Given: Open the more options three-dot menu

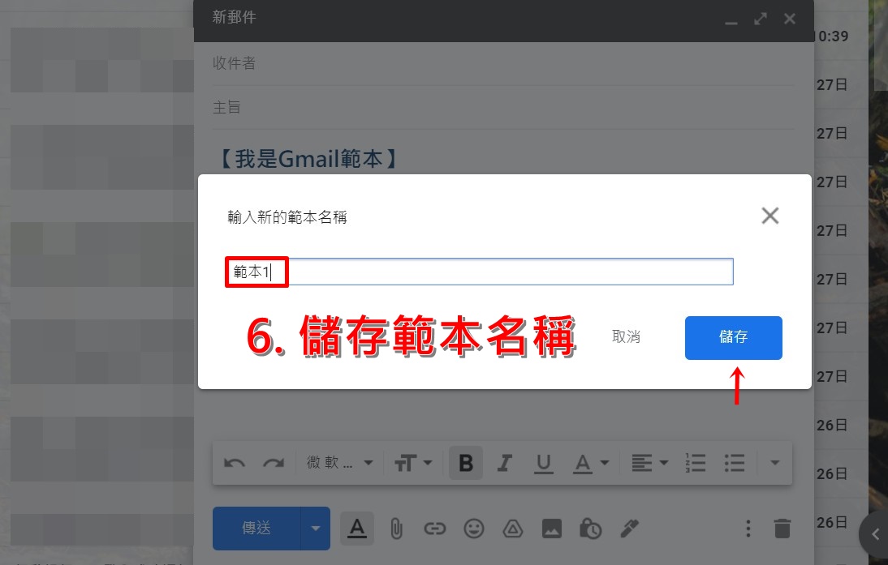Looking at the screenshot, I should tap(748, 529).
